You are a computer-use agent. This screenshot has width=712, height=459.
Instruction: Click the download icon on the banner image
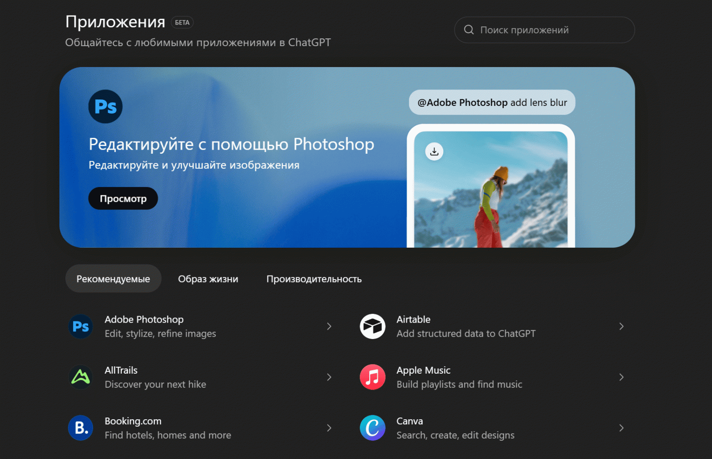coord(434,151)
